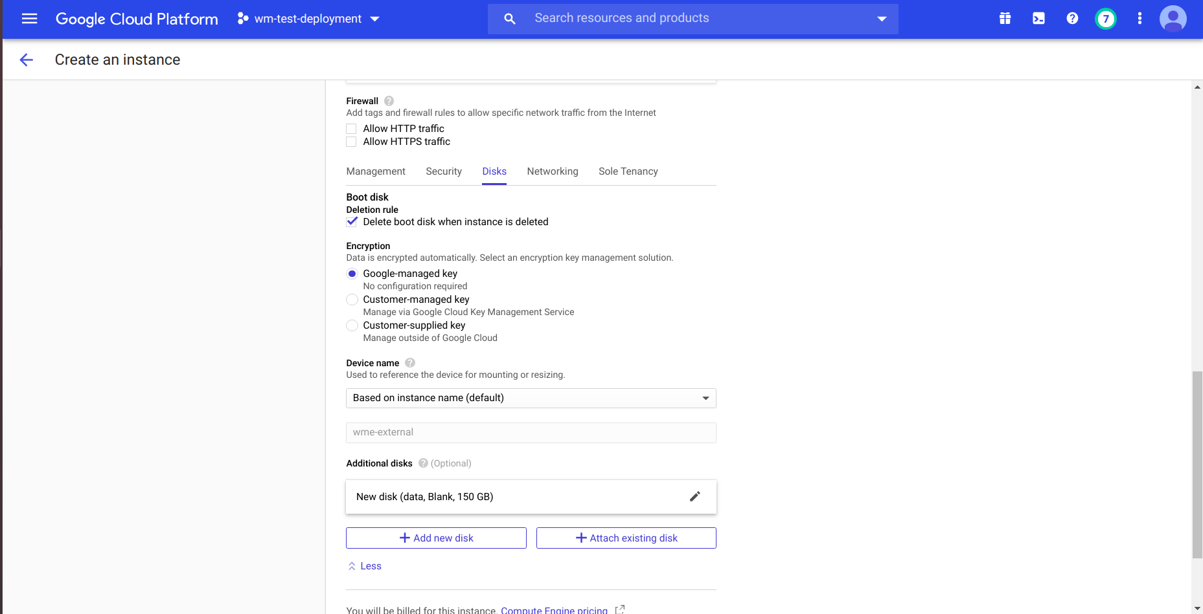The width and height of the screenshot is (1203, 614).
Task: Activate Cloud Shell terminal icon
Action: [1038, 19]
